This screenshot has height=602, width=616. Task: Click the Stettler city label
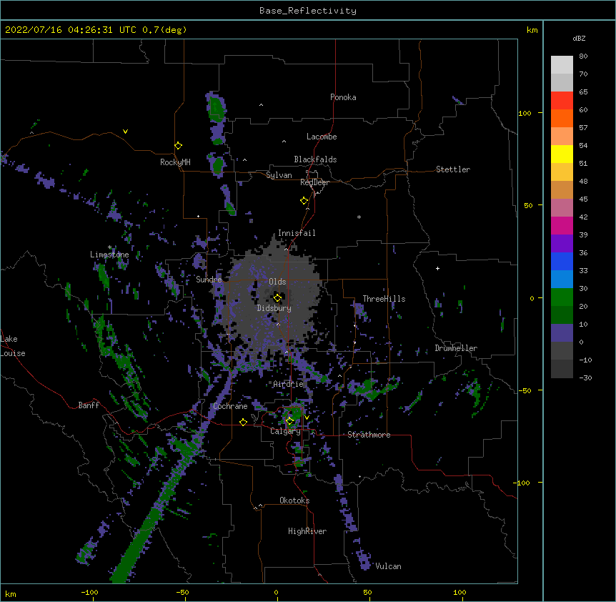(453, 169)
